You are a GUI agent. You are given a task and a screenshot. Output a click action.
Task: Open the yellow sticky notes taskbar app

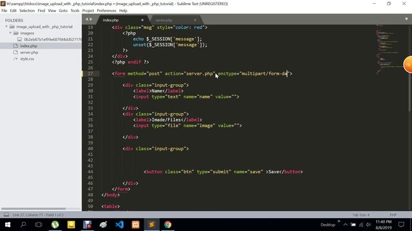pos(71,225)
